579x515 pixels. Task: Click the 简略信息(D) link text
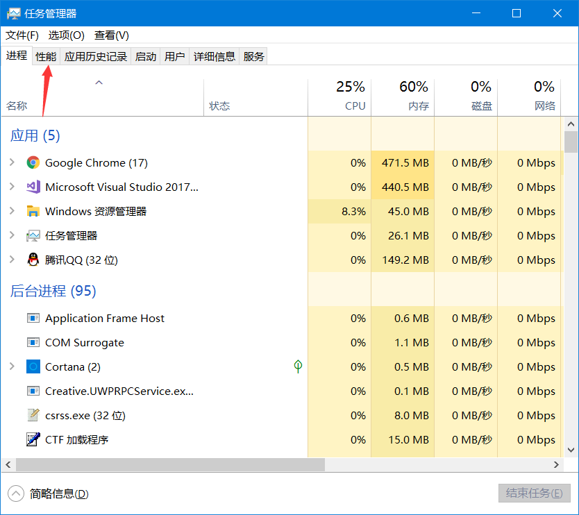[x=59, y=493]
